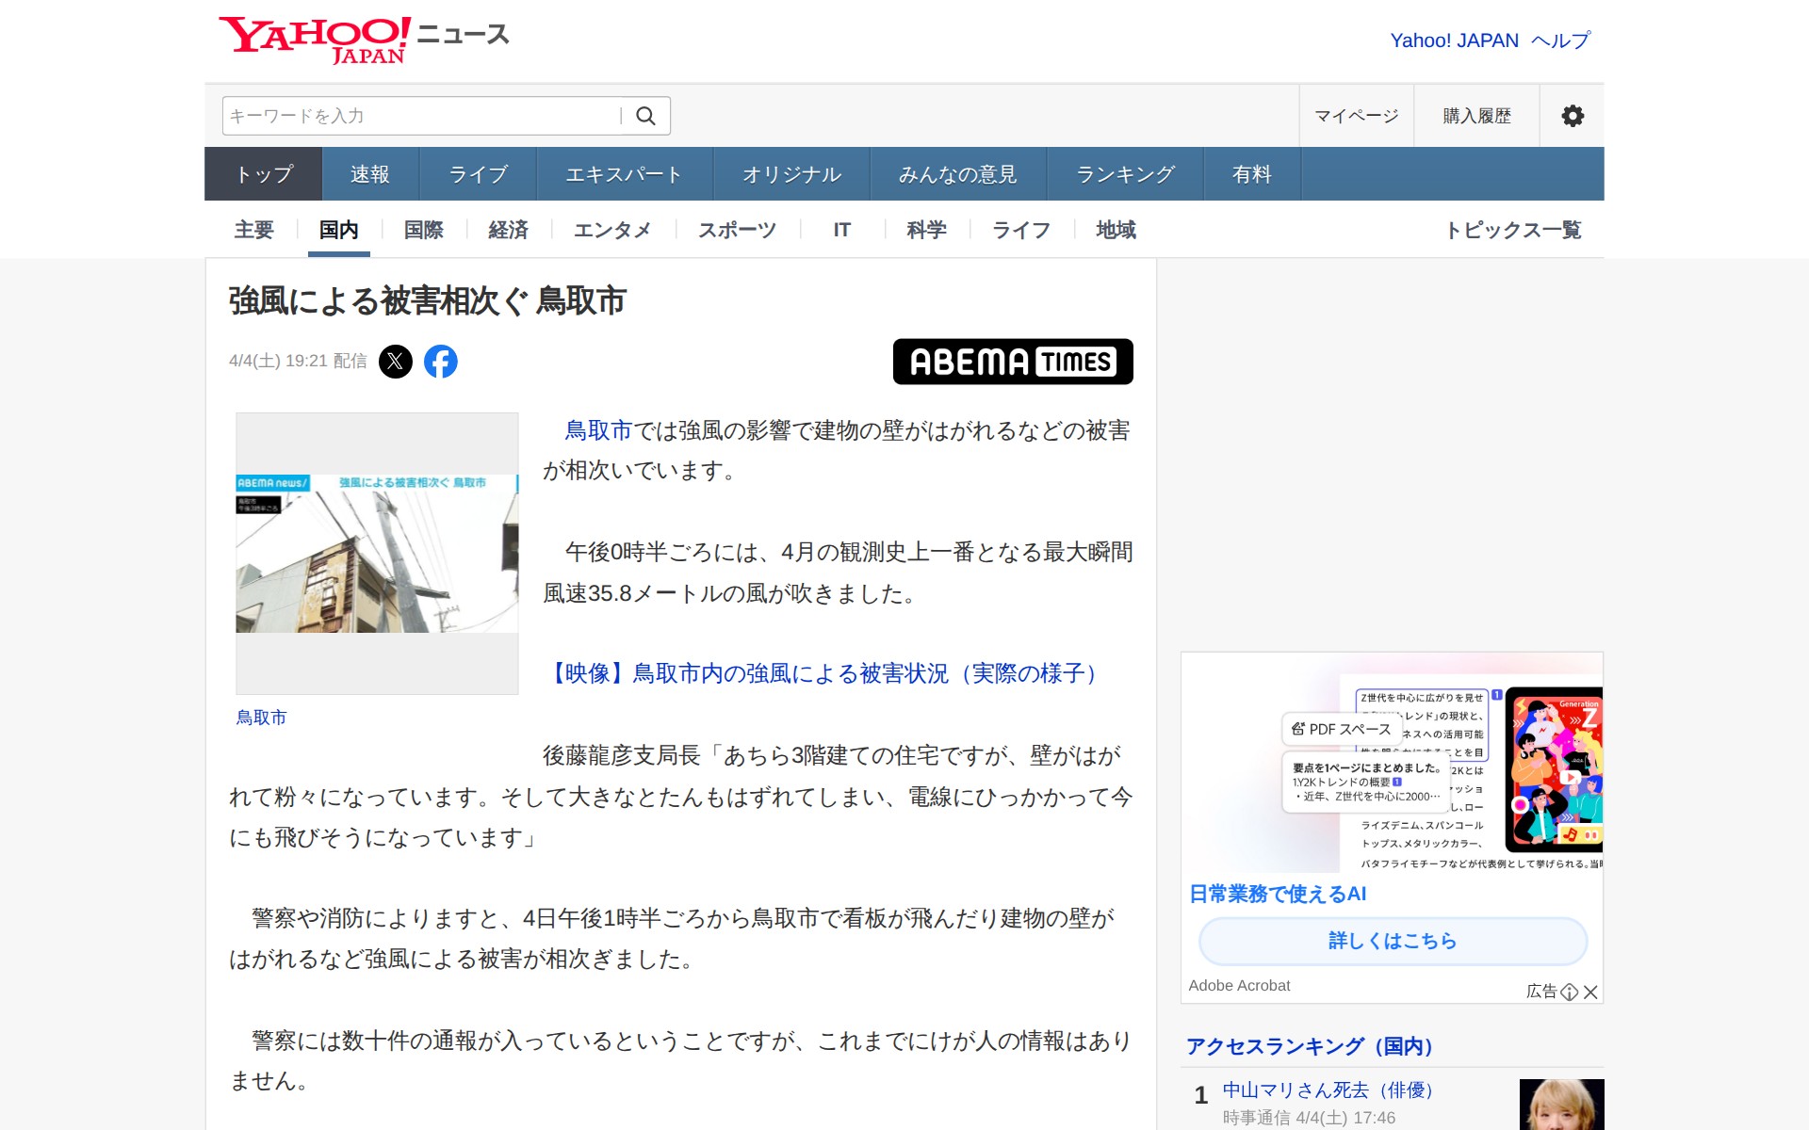Viewport: 1809px width, 1130px height.
Task: Click the ad information icon
Action: pos(1570,993)
